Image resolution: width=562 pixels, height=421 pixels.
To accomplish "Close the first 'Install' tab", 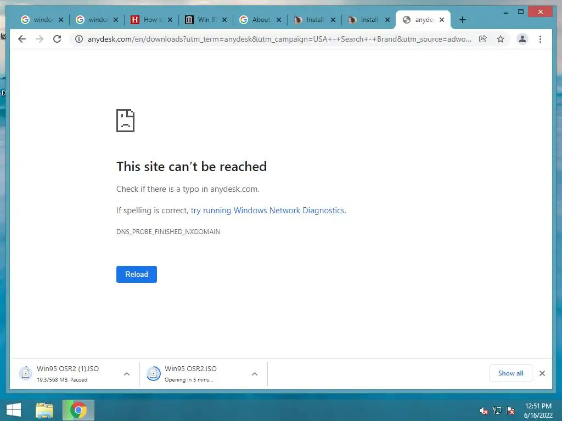I will (333, 20).
